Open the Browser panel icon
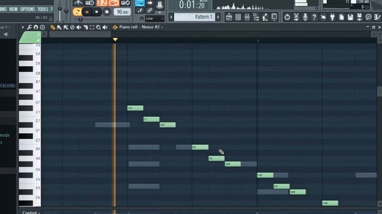 256,17
